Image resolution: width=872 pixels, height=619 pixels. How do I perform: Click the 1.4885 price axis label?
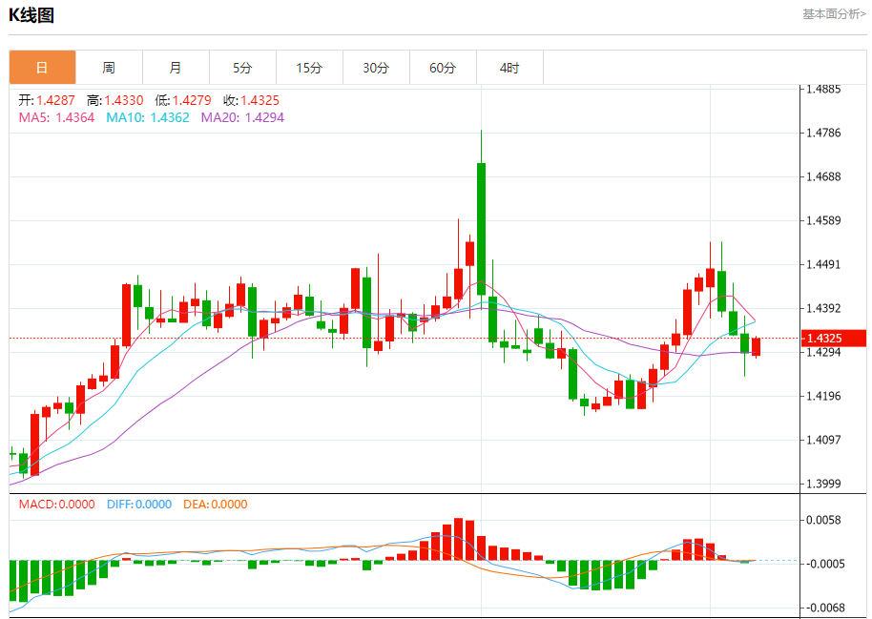click(x=823, y=89)
